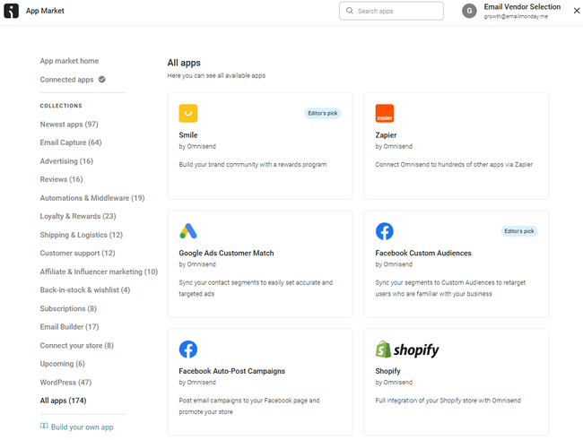Open Newest apps (97) collection
The width and height of the screenshot is (583, 440).
tap(69, 125)
